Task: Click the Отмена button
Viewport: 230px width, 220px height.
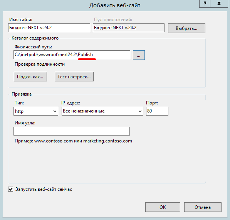Action: coord(203,207)
